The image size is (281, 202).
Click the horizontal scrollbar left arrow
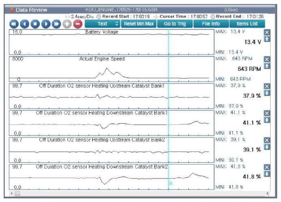pyautogui.click(x=11, y=193)
